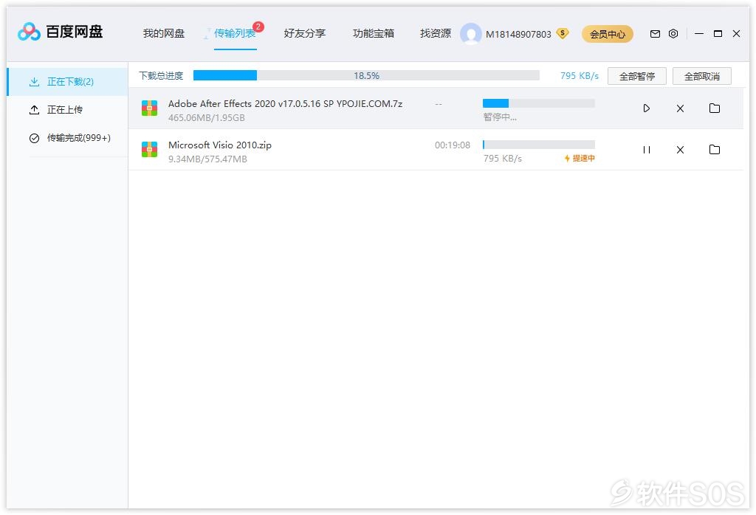Select 正在下载(2) in the sidebar
The height and width of the screenshot is (515, 756).
pos(67,82)
